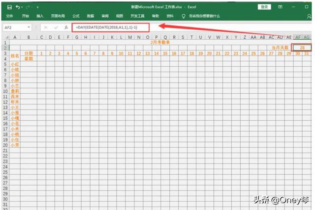The image size is (315, 210).
Task: Click the share person icon at ribbon right
Action: coord(308,16)
